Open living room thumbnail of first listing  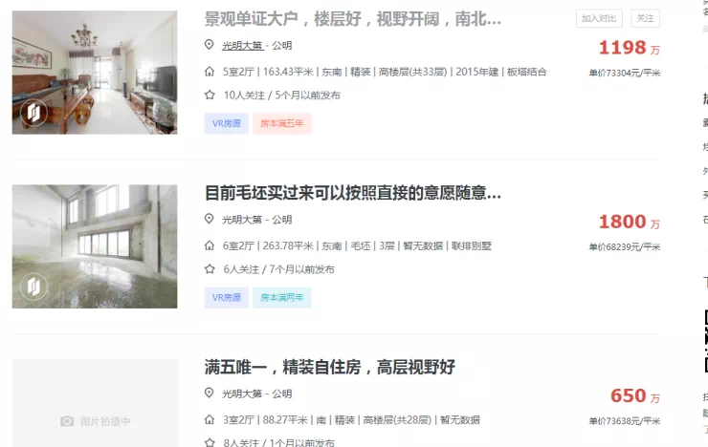click(x=95, y=73)
